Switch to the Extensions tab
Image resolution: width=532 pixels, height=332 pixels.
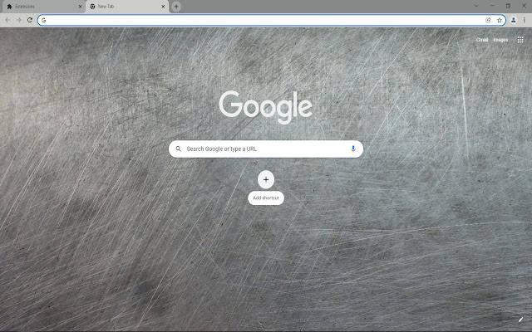[42, 7]
